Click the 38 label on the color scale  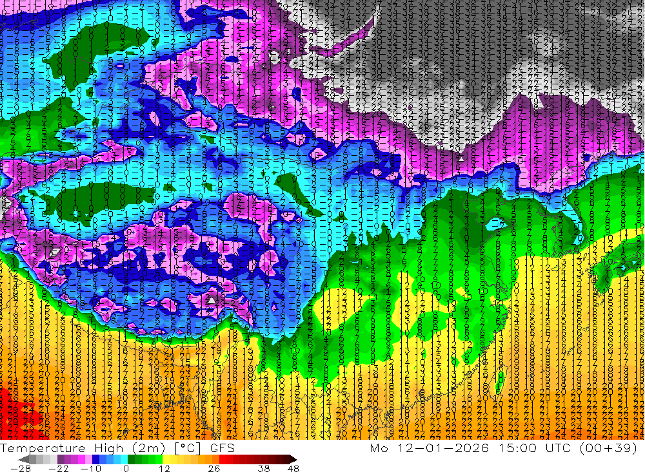pyautogui.click(x=264, y=469)
